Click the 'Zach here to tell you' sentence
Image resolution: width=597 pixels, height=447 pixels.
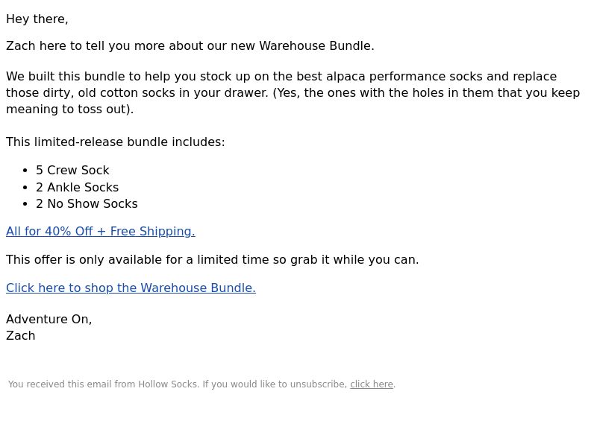[x=190, y=45]
